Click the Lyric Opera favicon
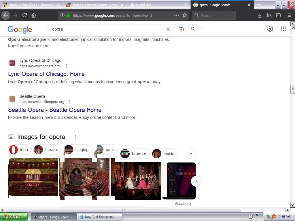Image resolution: width=295 pixels, height=221 pixels. [x=12, y=63]
